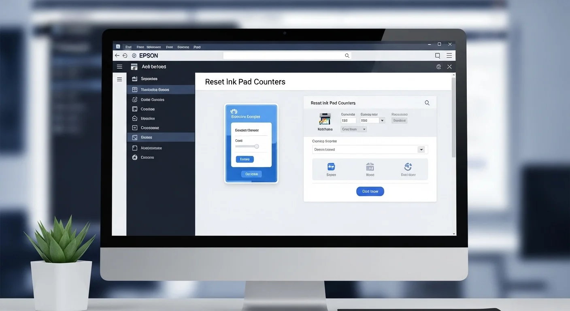Click the vertical scrollbar of the main pane
Viewport: 570px width, 311px height.
453,117
